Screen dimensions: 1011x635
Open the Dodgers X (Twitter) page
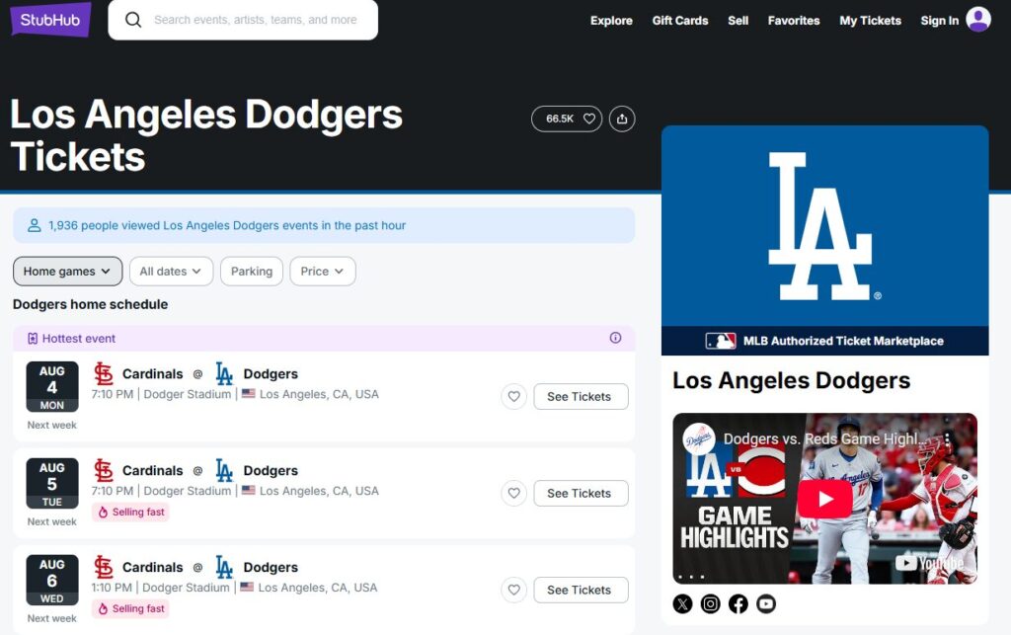[683, 604]
